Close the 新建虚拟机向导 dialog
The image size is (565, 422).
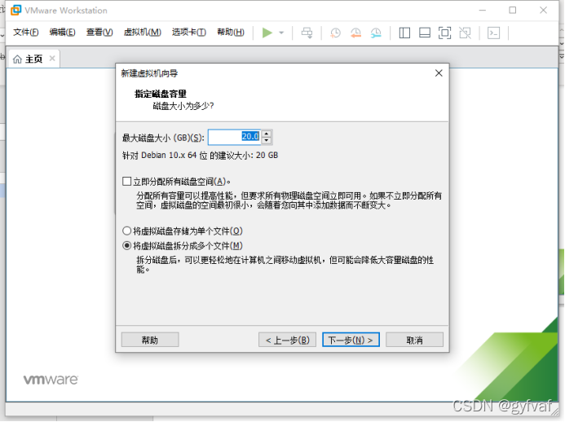(439, 73)
